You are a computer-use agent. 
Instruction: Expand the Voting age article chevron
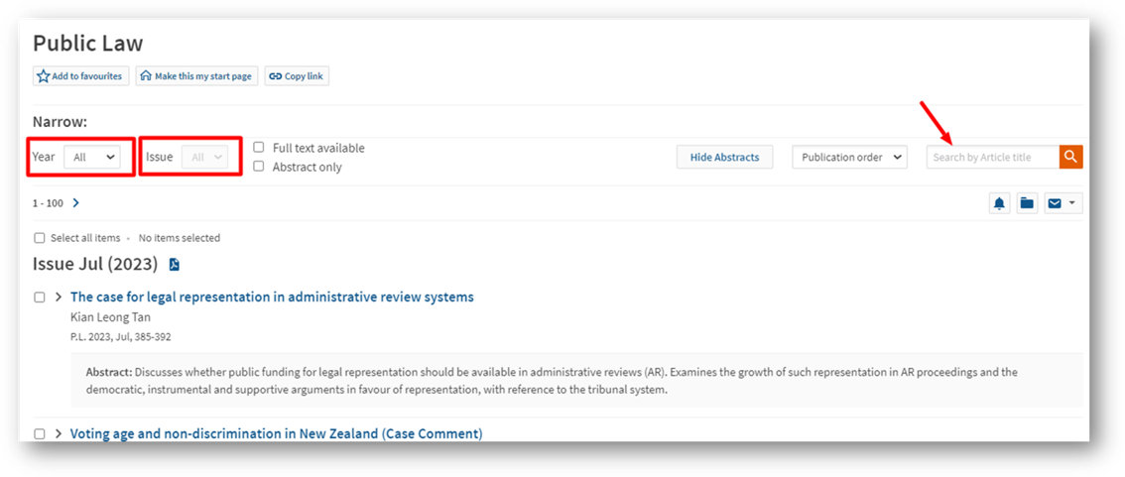tap(59, 434)
